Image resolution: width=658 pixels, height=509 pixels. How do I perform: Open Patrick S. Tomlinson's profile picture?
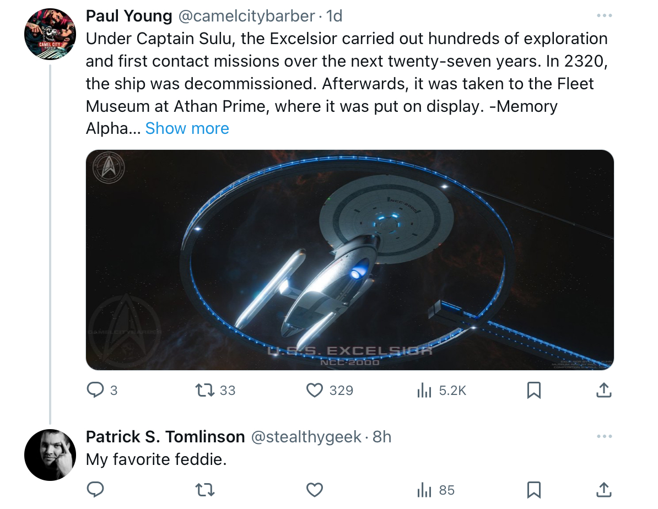coord(50,455)
